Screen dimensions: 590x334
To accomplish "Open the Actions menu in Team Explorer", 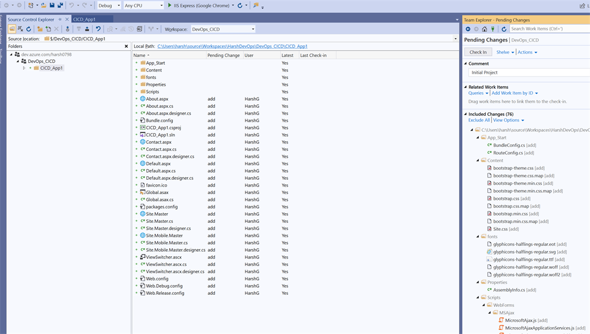I will [x=527, y=52].
